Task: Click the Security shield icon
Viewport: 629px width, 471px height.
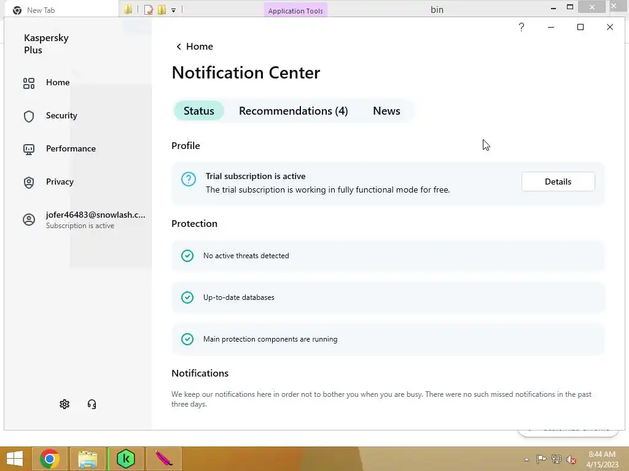Action: 29,116
